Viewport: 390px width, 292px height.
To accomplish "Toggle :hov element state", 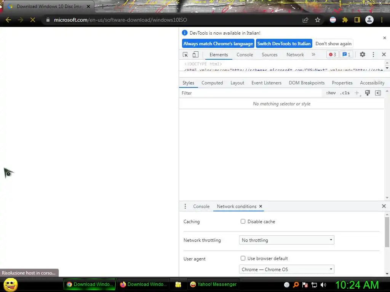I will pyautogui.click(x=331, y=93).
